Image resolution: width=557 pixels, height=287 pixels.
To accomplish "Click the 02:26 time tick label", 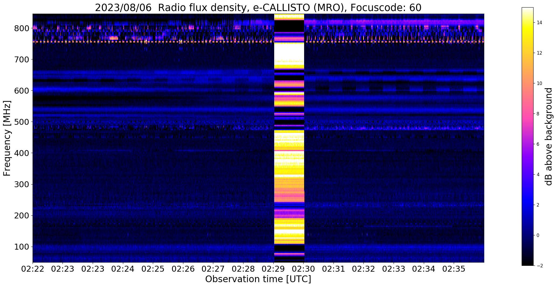I will tap(183, 269).
